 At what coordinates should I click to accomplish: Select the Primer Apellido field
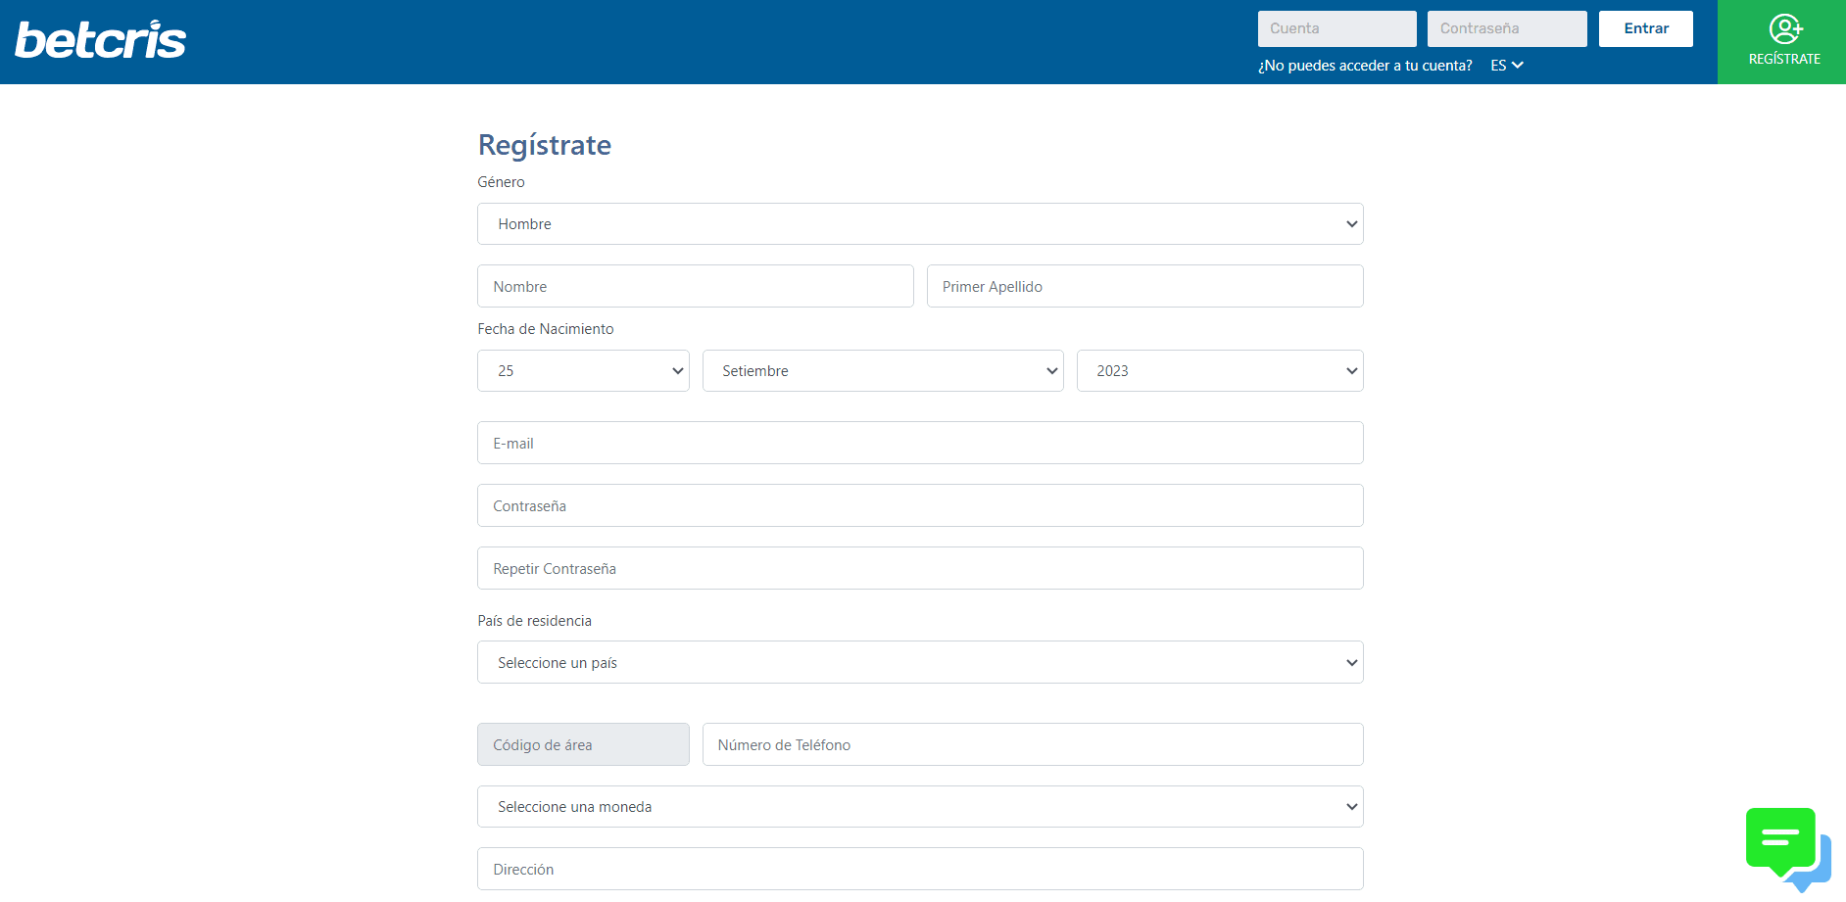coord(1143,287)
